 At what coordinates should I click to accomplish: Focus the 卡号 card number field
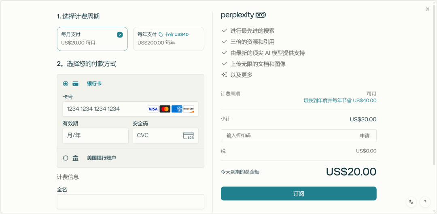point(105,109)
